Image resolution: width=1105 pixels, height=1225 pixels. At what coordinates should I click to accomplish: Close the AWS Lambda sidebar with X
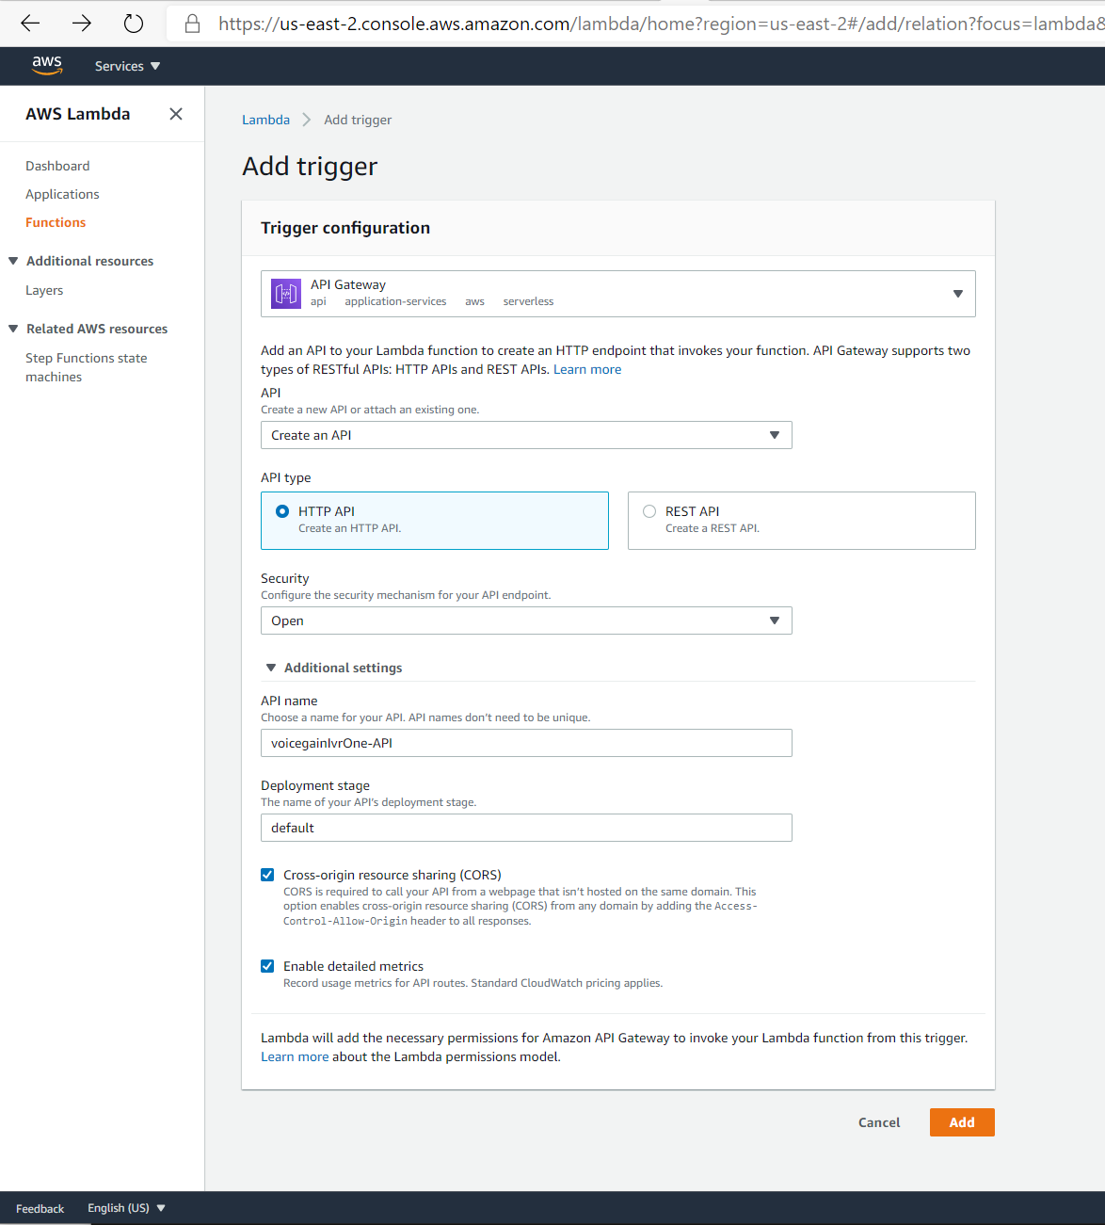click(x=176, y=114)
